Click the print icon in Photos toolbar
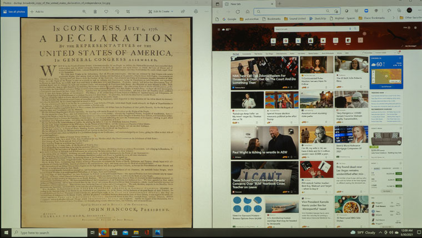The image size is (422, 238). coord(195,12)
